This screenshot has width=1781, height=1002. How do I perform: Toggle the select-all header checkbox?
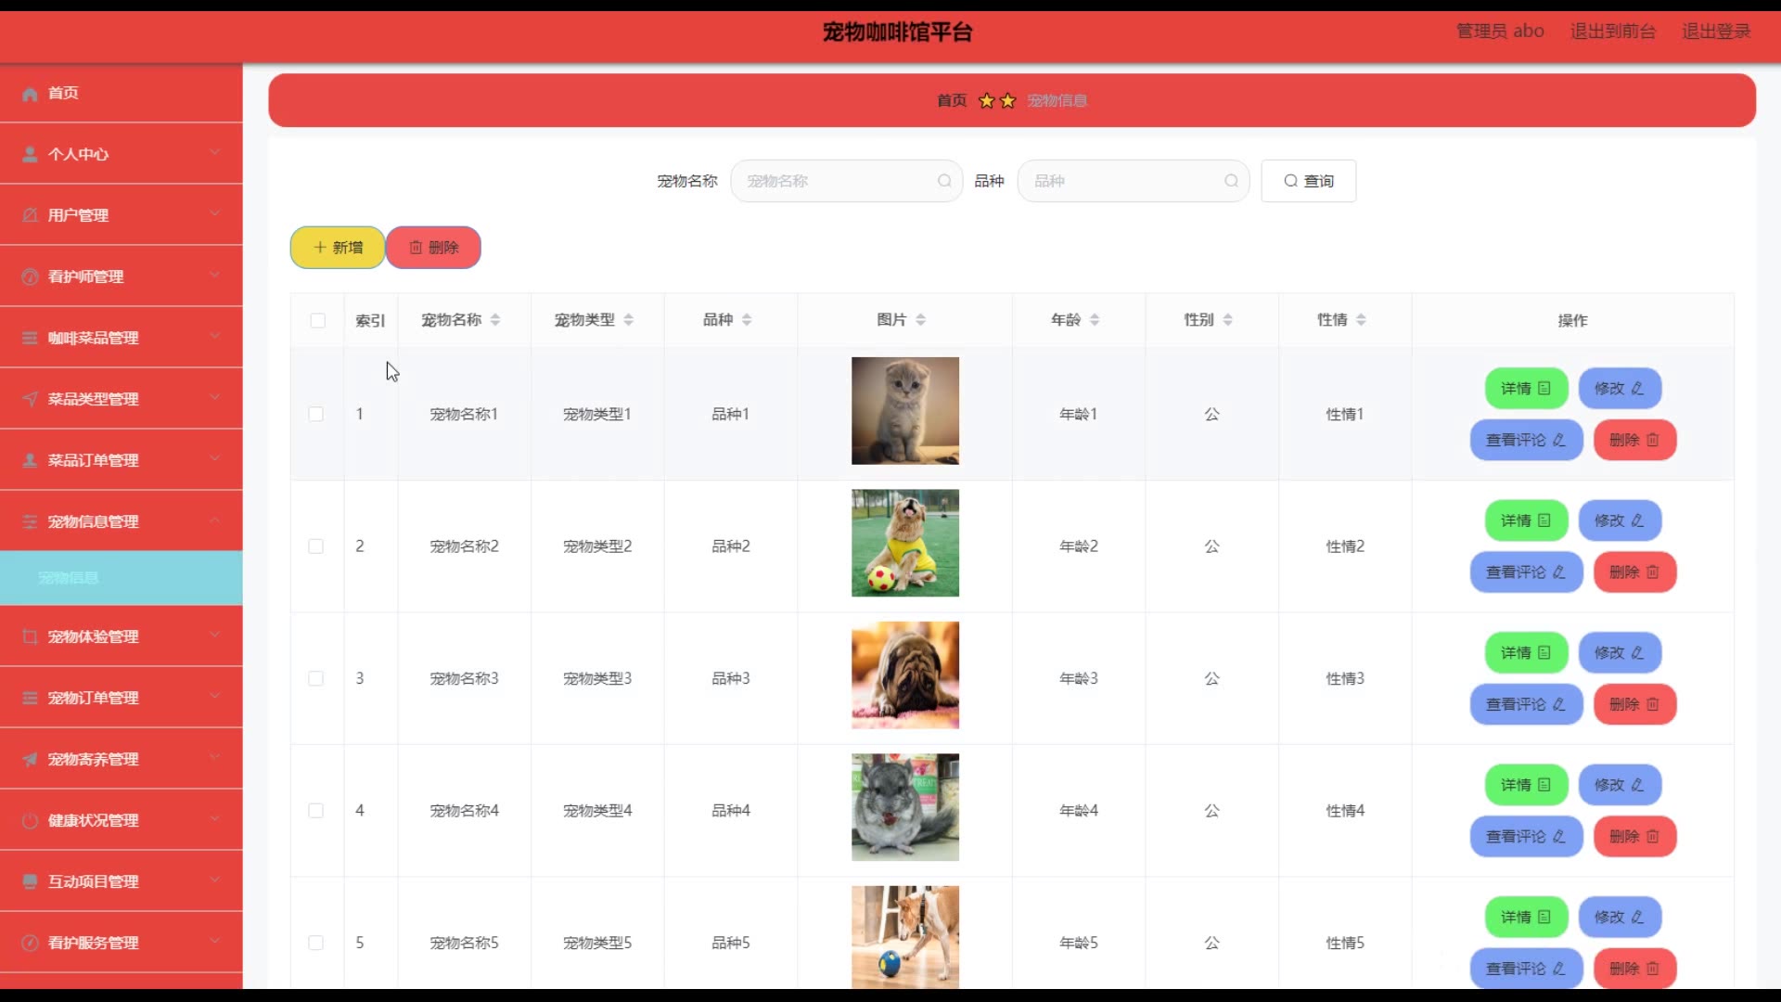317,321
